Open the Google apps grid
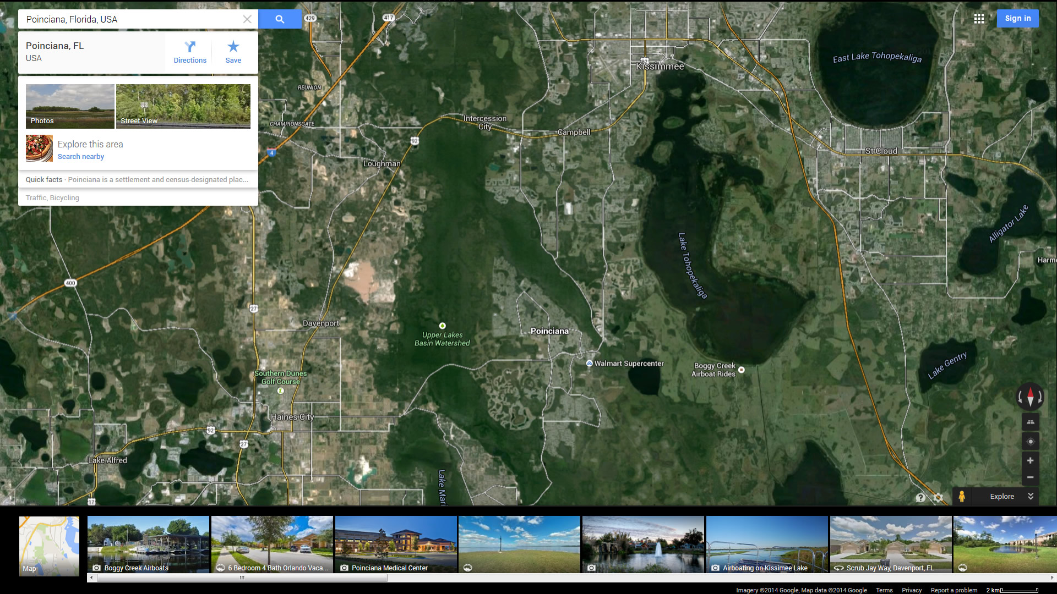1057x594 pixels. 979,19
